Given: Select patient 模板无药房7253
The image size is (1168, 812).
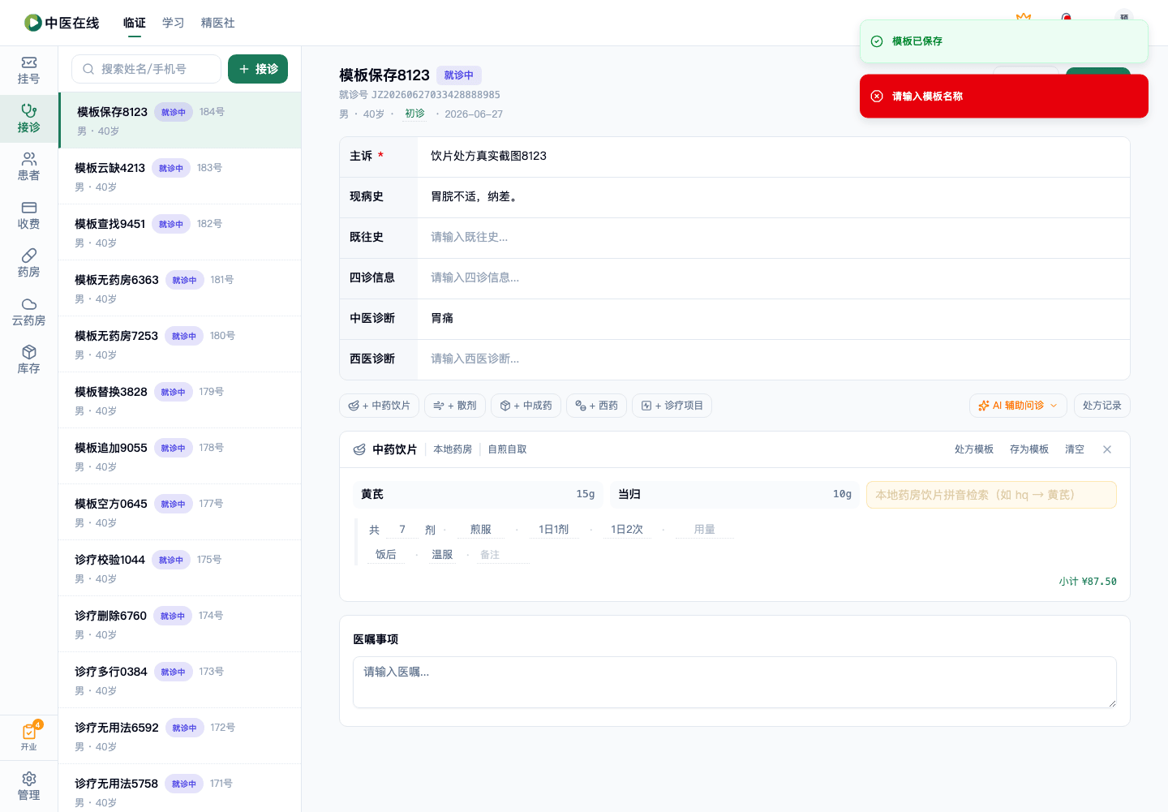Looking at the screenshot, I should (x=179, y=344).
